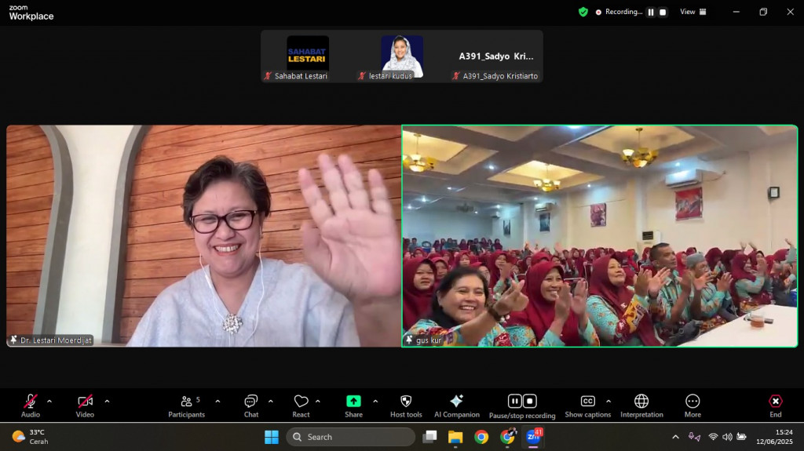Launch the AI Companion
The height and width of the screenshot is (451, 804).
click(x=456, y=405)
